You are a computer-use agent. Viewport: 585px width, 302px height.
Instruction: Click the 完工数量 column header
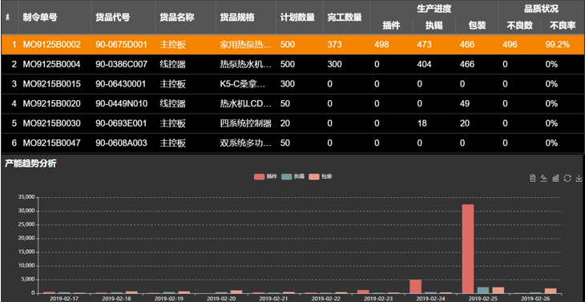click(345, 17)
